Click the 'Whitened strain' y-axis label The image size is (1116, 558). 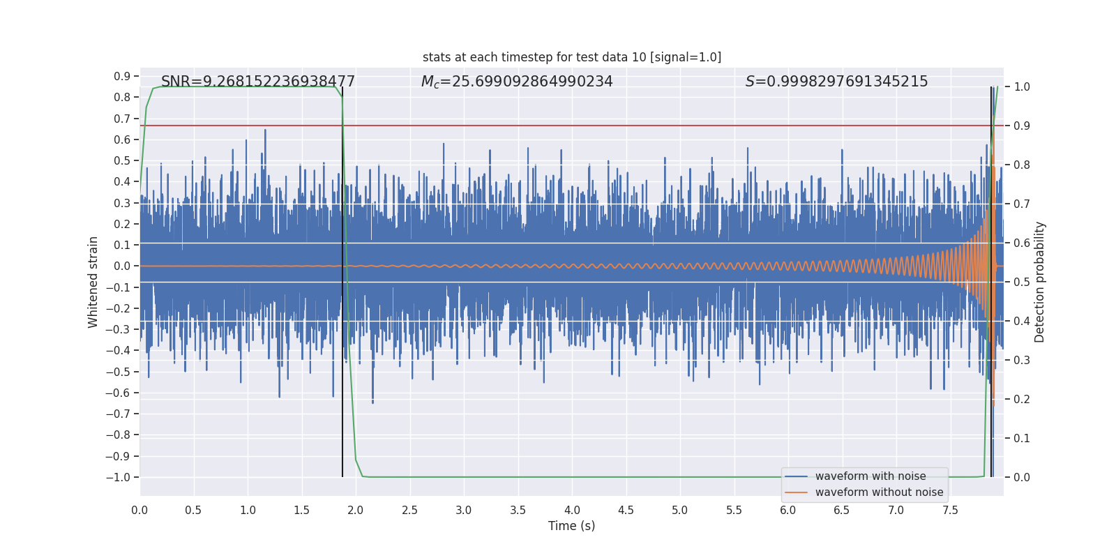pyautogui.click(x=93, y=282)
